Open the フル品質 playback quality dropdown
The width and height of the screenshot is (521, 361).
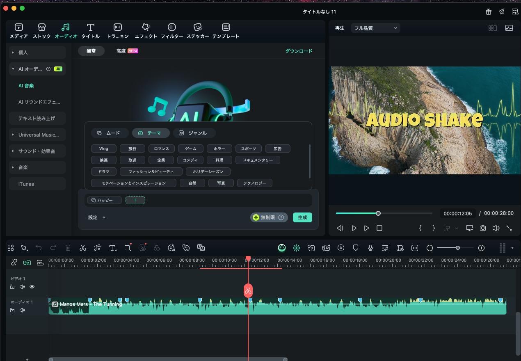click(x=375, y=28)
